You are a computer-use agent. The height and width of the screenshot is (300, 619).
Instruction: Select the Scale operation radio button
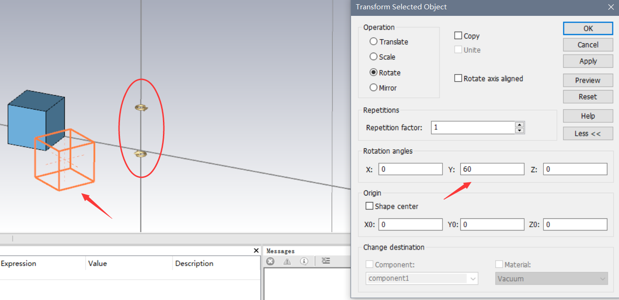[x=373, y=56]
